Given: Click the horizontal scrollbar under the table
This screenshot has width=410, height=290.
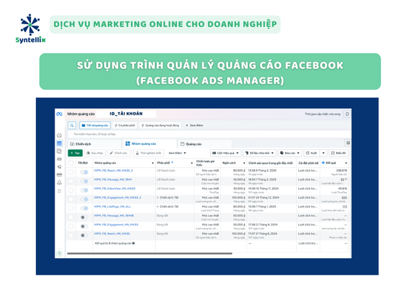Looking at the screenshot, I should coord(150,253).
